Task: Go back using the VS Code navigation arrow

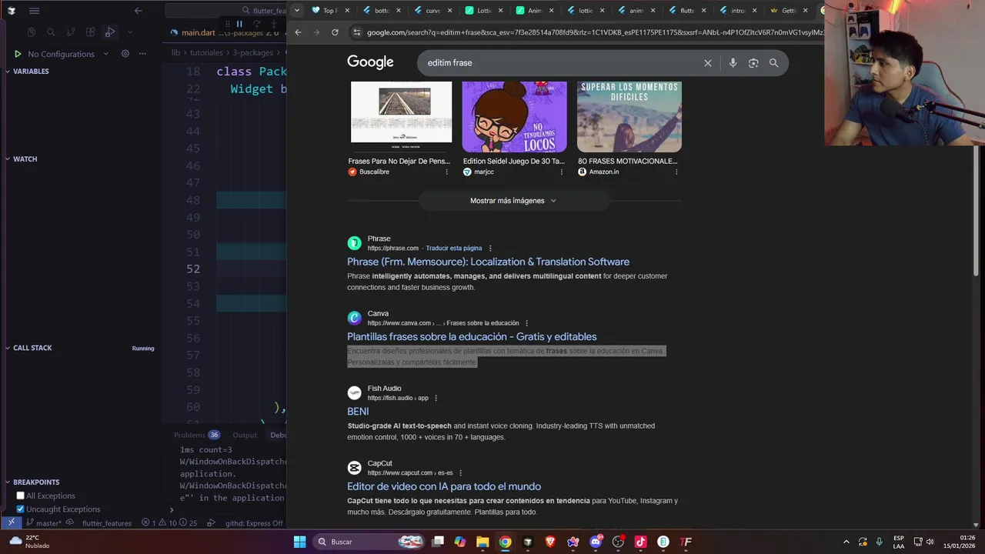Action: click(139, 11)
